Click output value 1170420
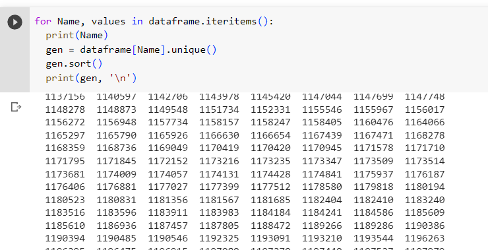Screen dimensions: 488x250 [270, 148]
